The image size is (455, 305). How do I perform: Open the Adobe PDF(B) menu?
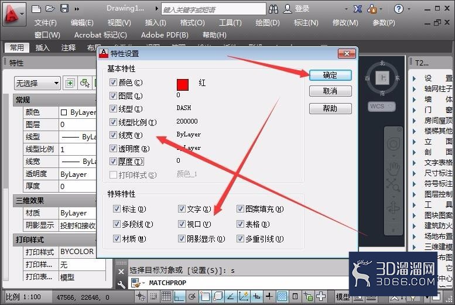[x=165, y=35]
